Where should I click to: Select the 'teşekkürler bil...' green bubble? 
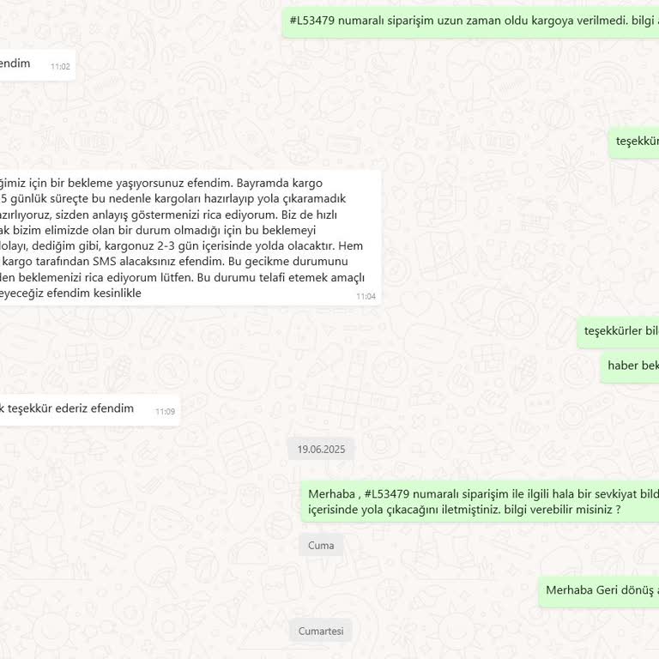[618, 333]
